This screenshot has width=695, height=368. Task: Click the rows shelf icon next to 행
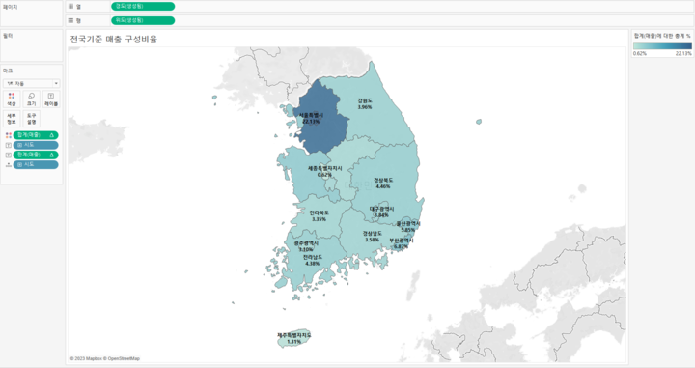[x=70, y=20]
